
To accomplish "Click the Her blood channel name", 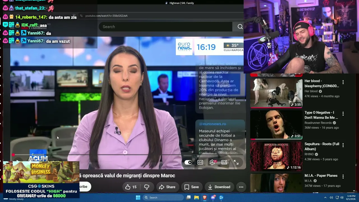I will click(311, 91).
